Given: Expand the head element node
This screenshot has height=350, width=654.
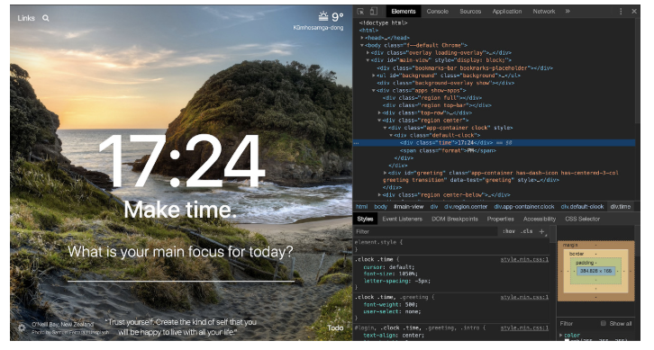Looking at the screenshot, I should pos(362,38).
